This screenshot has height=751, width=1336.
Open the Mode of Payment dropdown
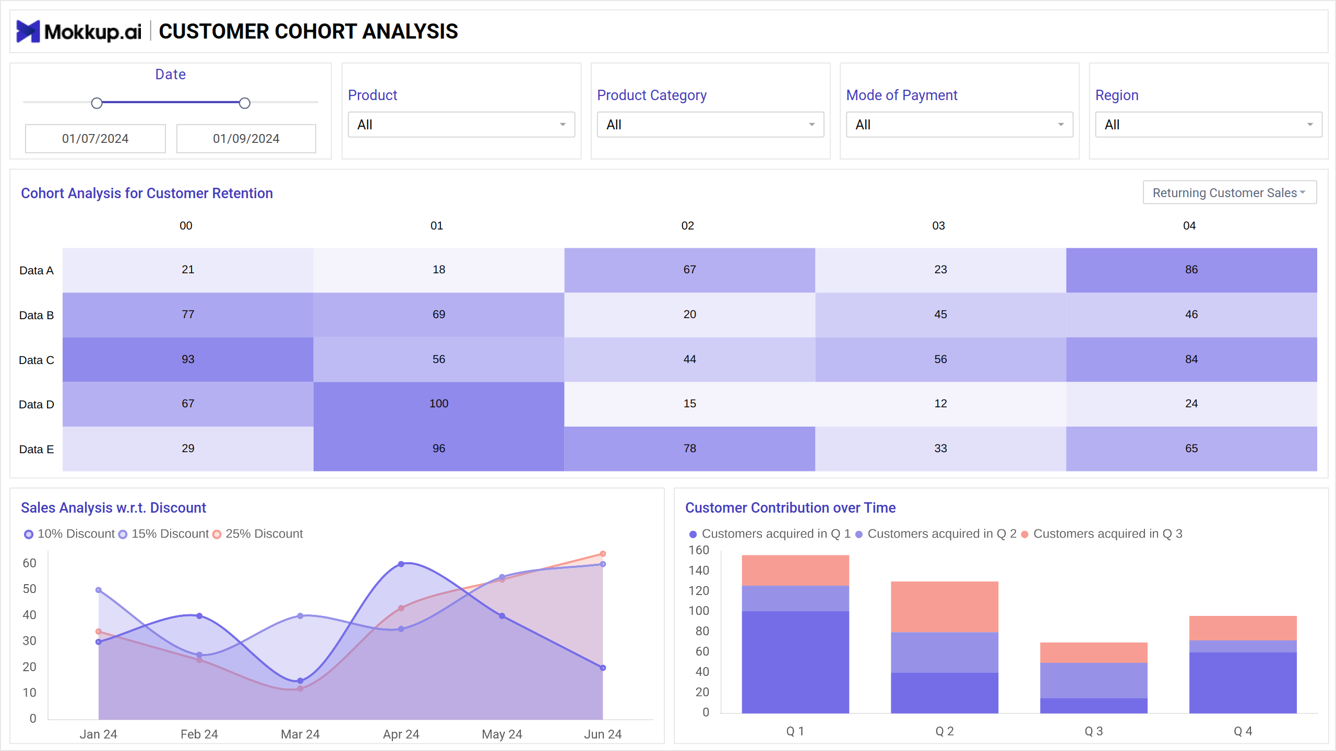(959, 125)
